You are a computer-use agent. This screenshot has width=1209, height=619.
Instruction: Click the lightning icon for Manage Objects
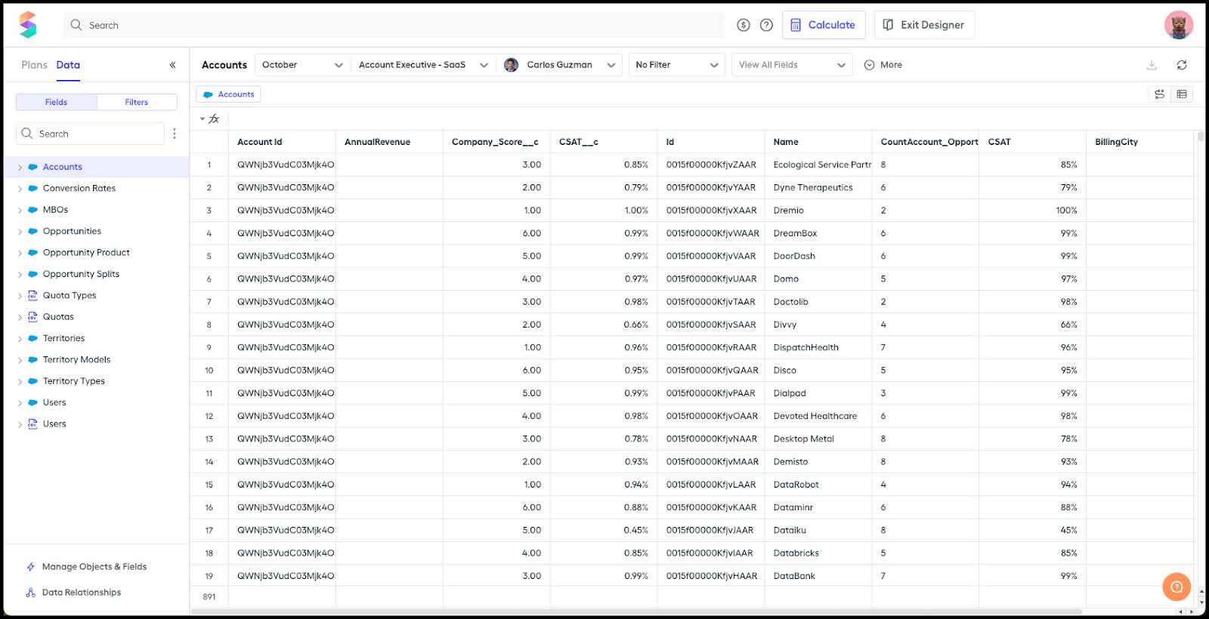tap(31, 567)
